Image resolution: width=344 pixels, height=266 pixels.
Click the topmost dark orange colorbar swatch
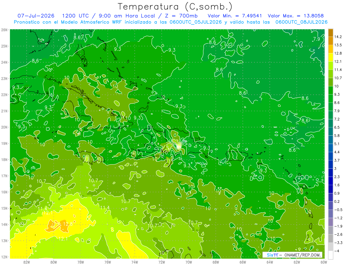(331, 32)
